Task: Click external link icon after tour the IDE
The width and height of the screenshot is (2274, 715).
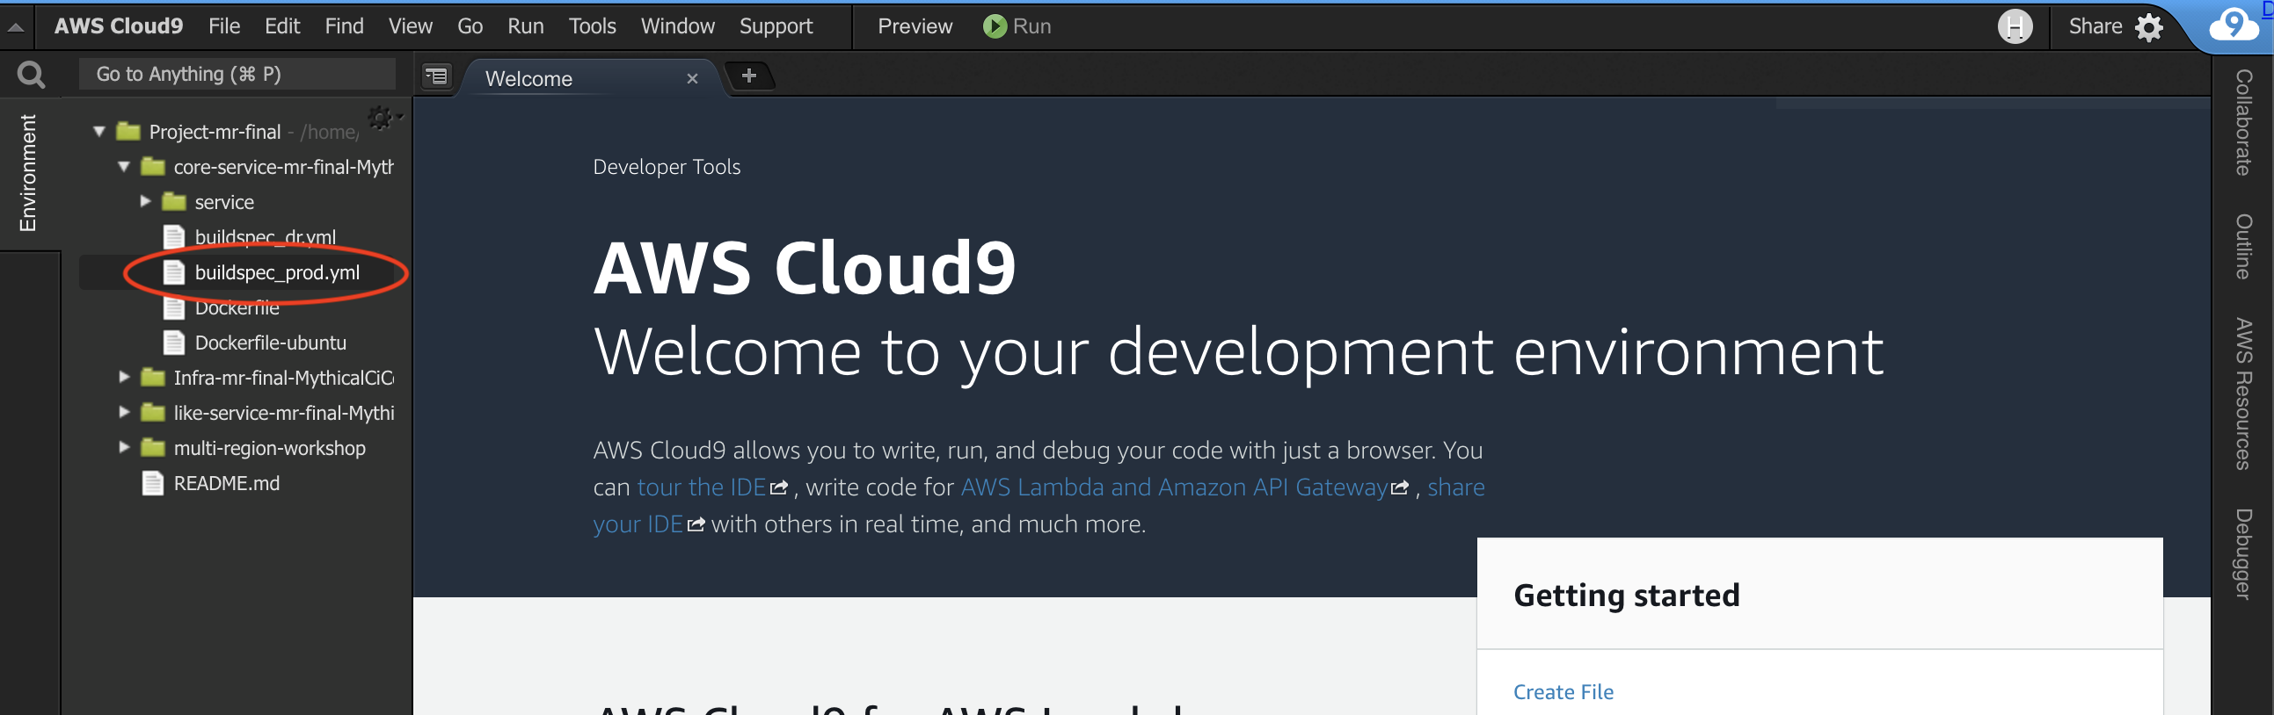Action: coord(777,487)
